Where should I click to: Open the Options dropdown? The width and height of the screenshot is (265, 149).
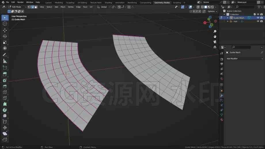tap(212, 11)
